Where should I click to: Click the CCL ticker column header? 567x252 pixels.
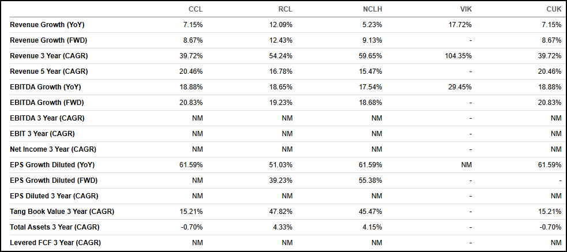(196, 9)
